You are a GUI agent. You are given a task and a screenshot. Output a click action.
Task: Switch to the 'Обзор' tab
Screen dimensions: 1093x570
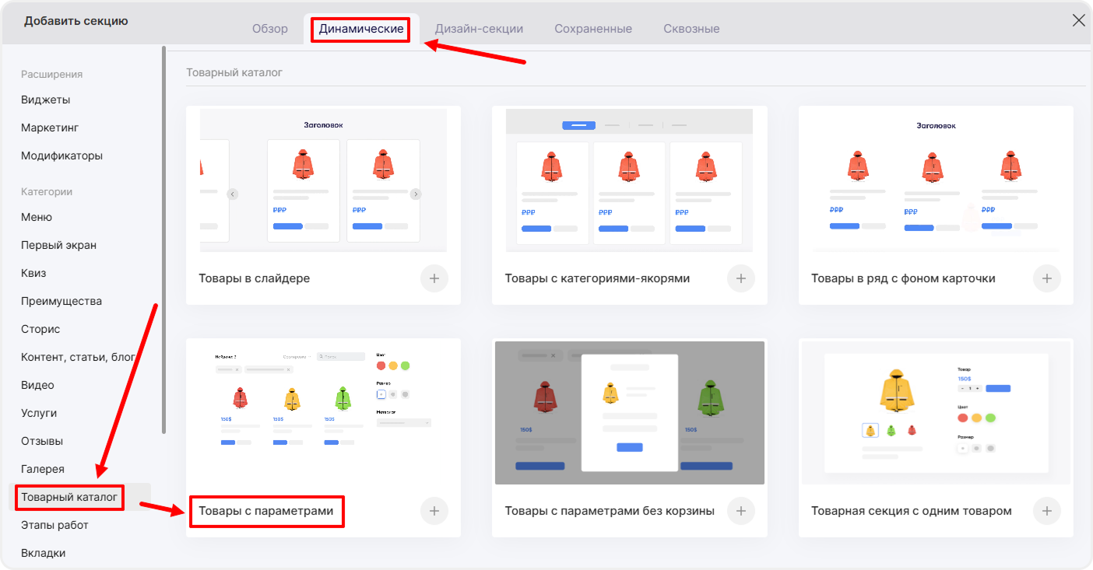click(x=269, y=29)
